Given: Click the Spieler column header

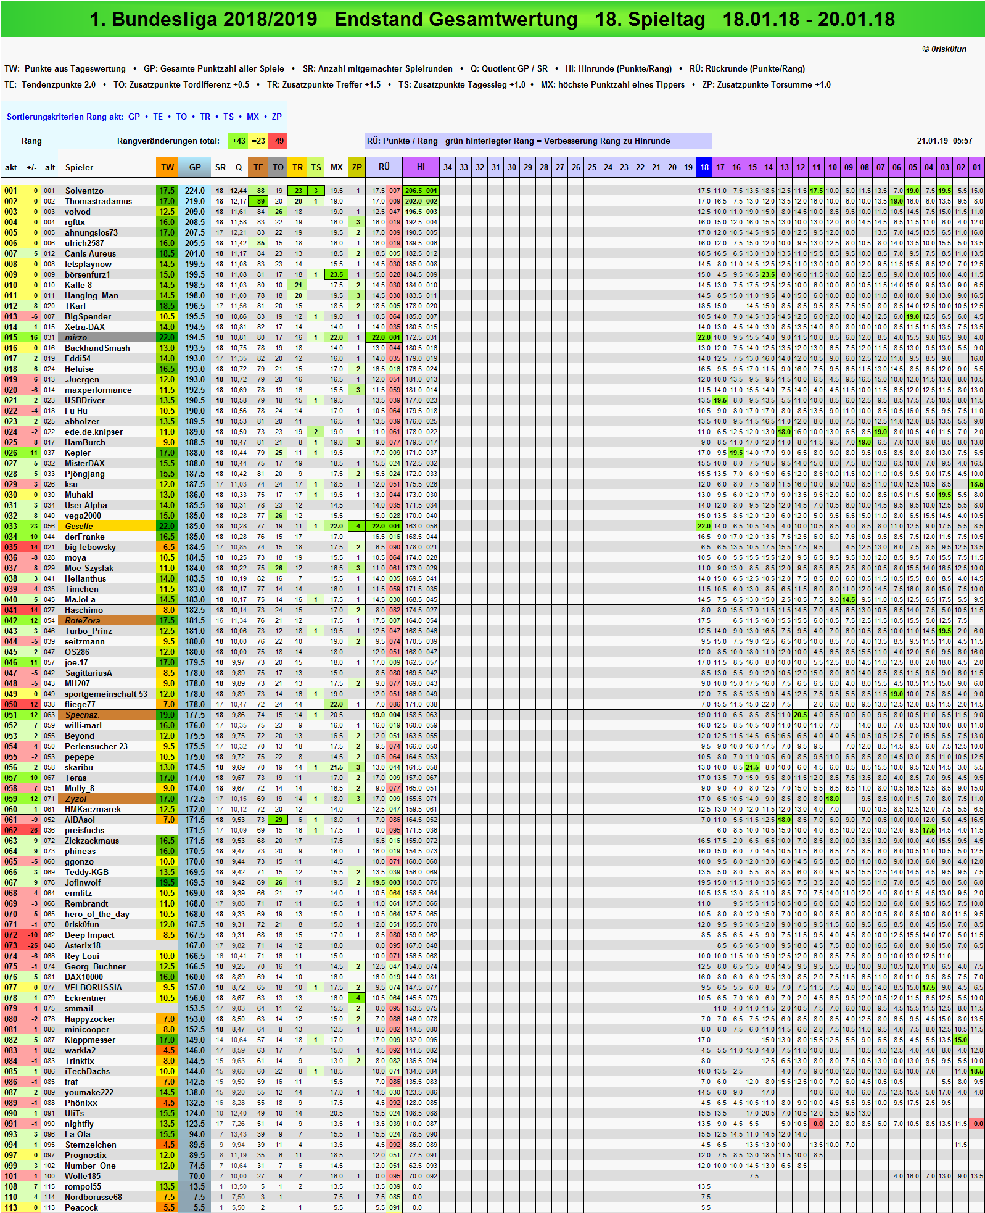Looking at the screenshot, I should pyautogui.click(x=80, y=167).
